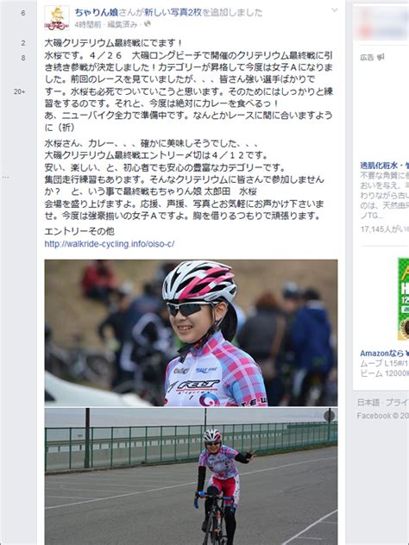Image resolution: width=409 pixels, height=545 pixels.
Task: Open the post options chevron at top right
Action: coord(334,10)
